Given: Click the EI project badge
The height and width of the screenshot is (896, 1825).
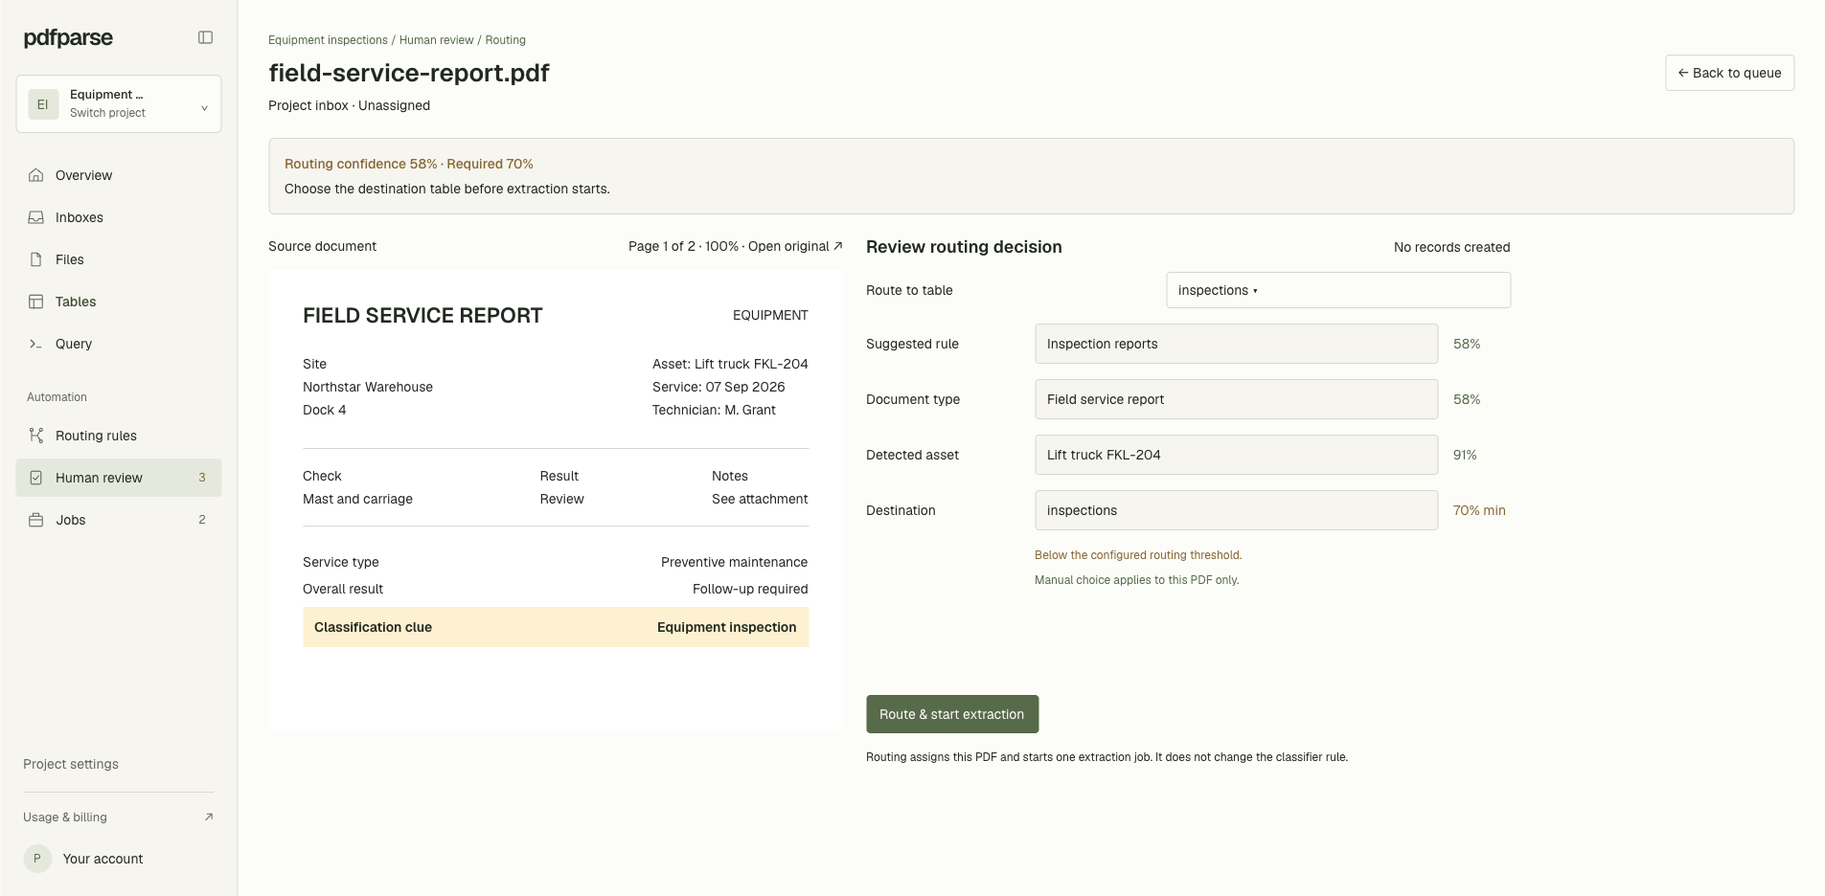Looking at the screenshot, I should click(42, 104).
